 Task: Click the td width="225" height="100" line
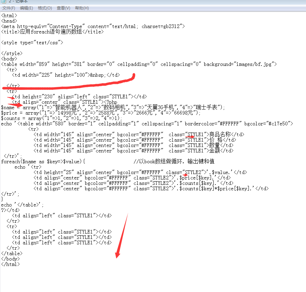tap(66, 75)
